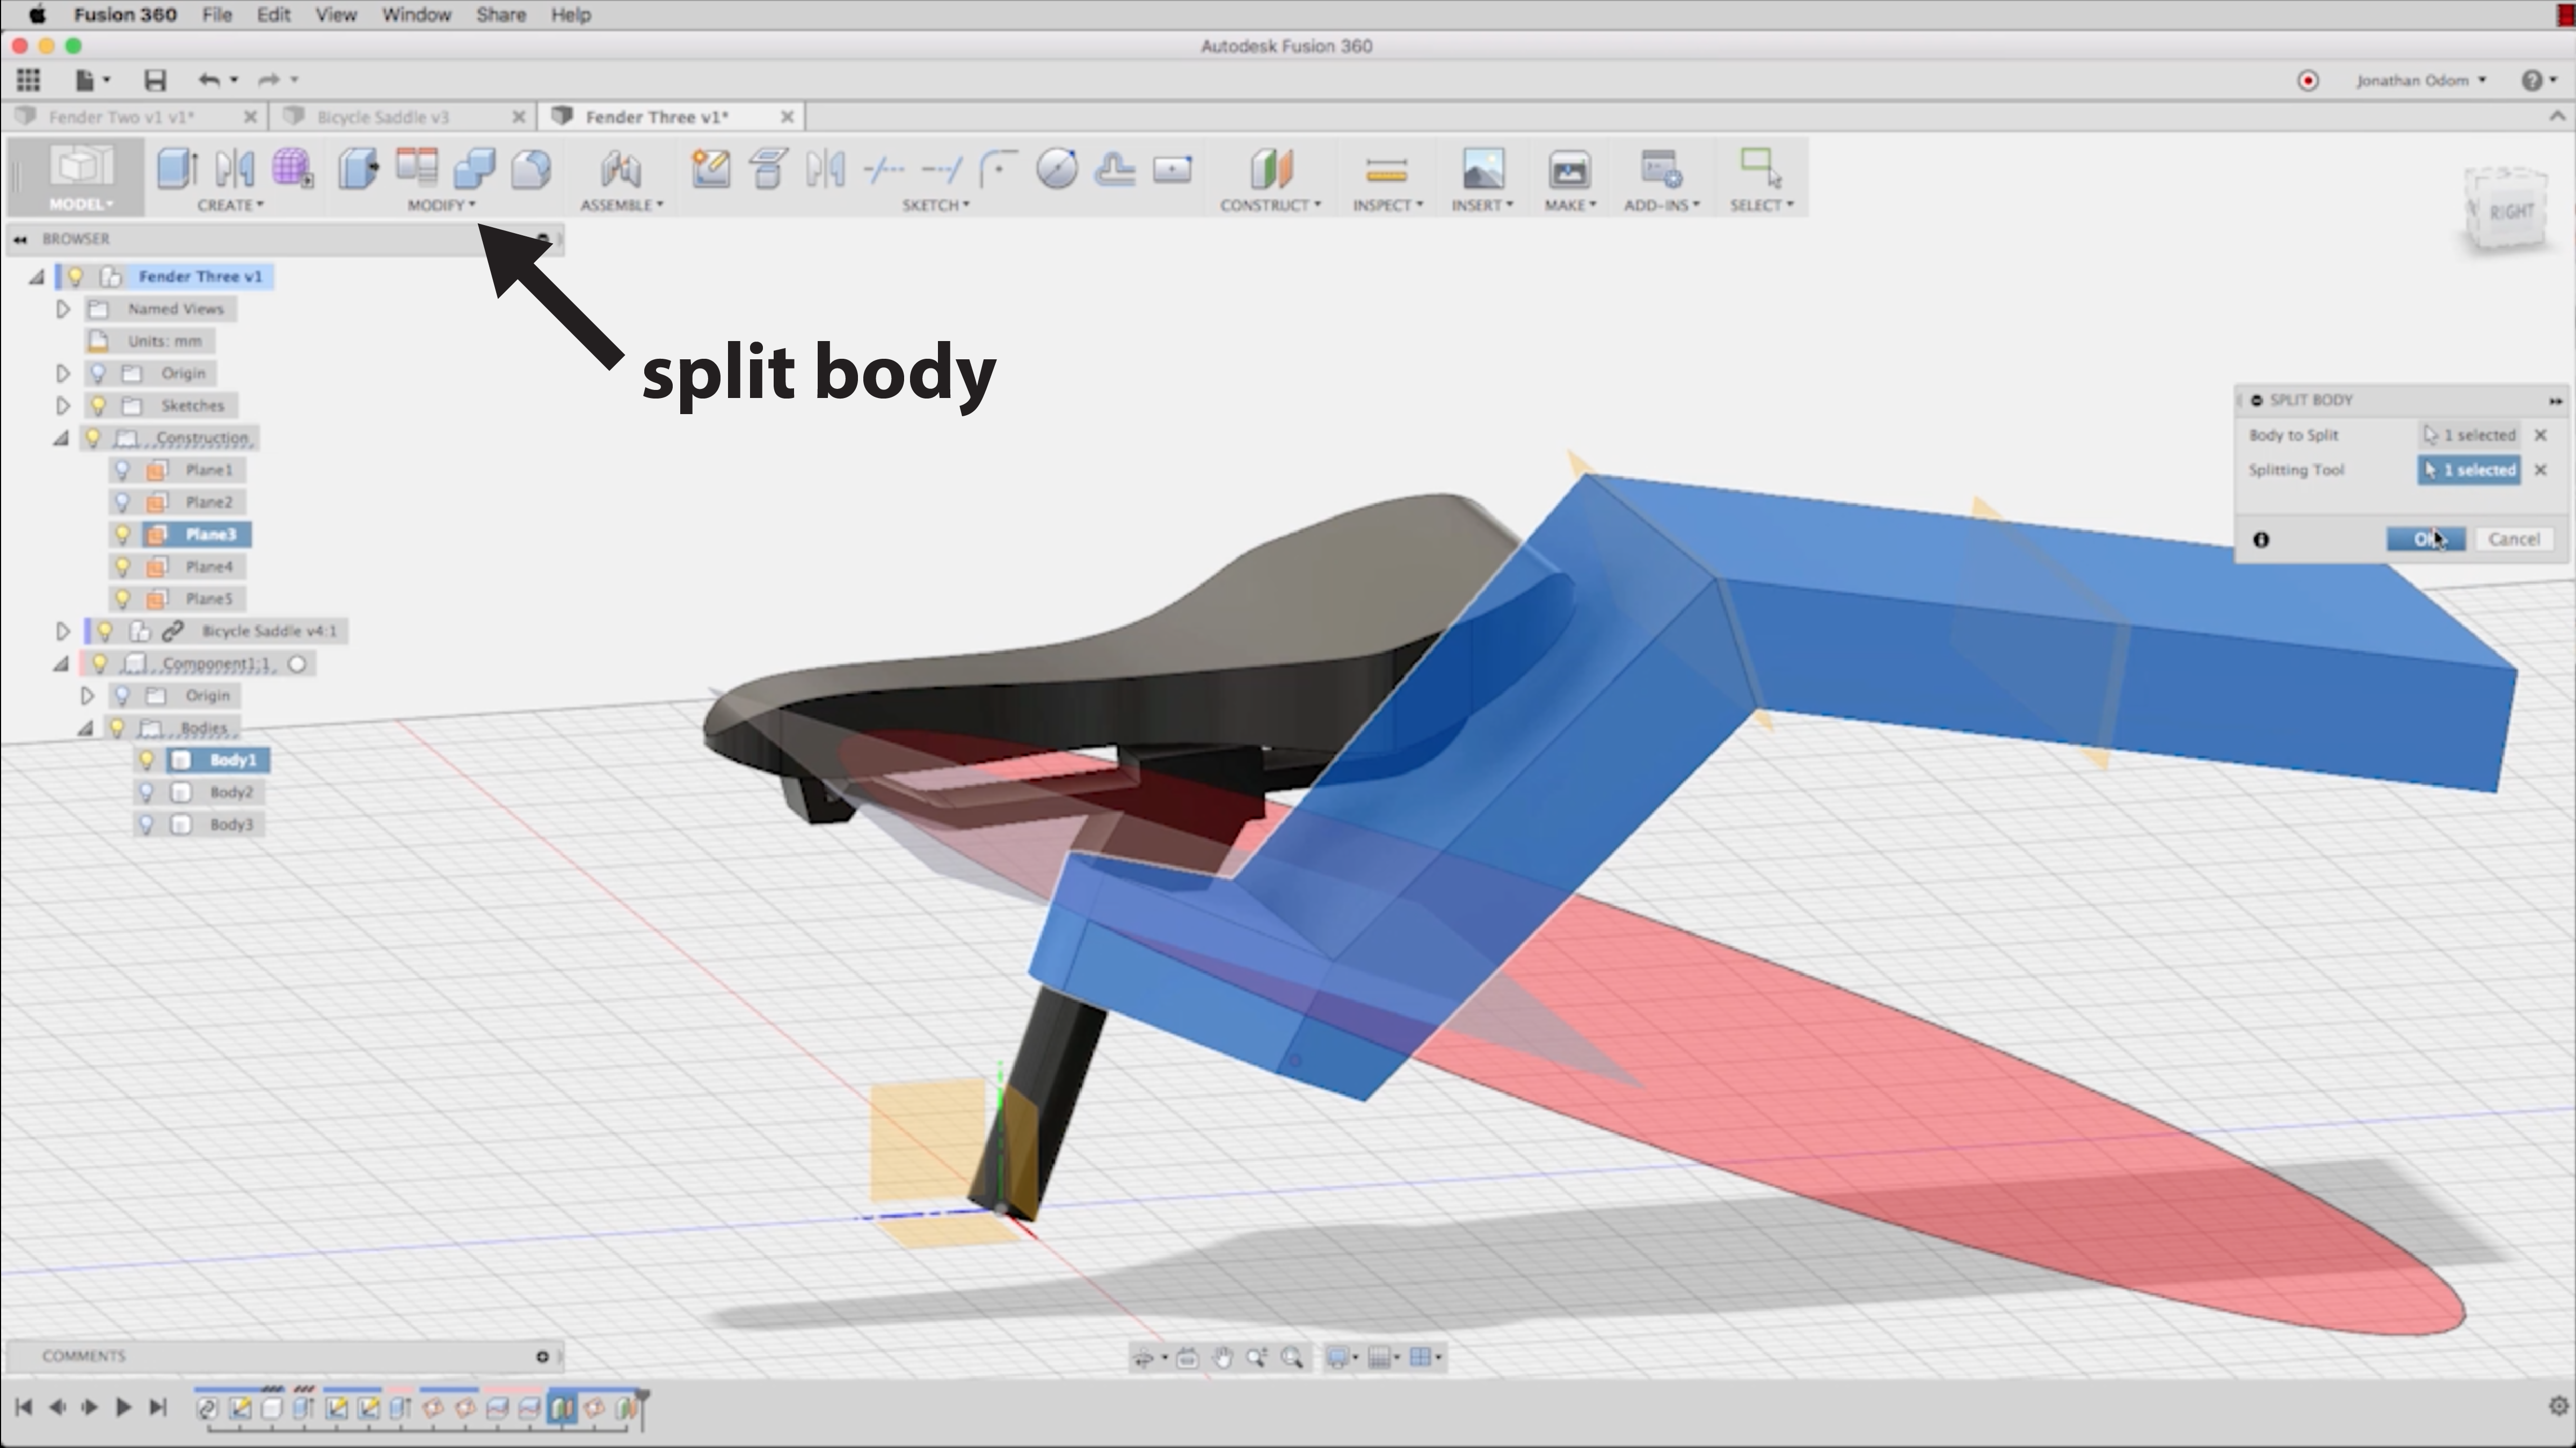Click the Joint icon above ASSEMBLE
Screen dimensions: 2576x1448
(x=620, y=169)
